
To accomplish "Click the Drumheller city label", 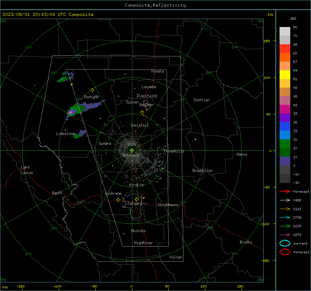I will click(x=202, y=171).
